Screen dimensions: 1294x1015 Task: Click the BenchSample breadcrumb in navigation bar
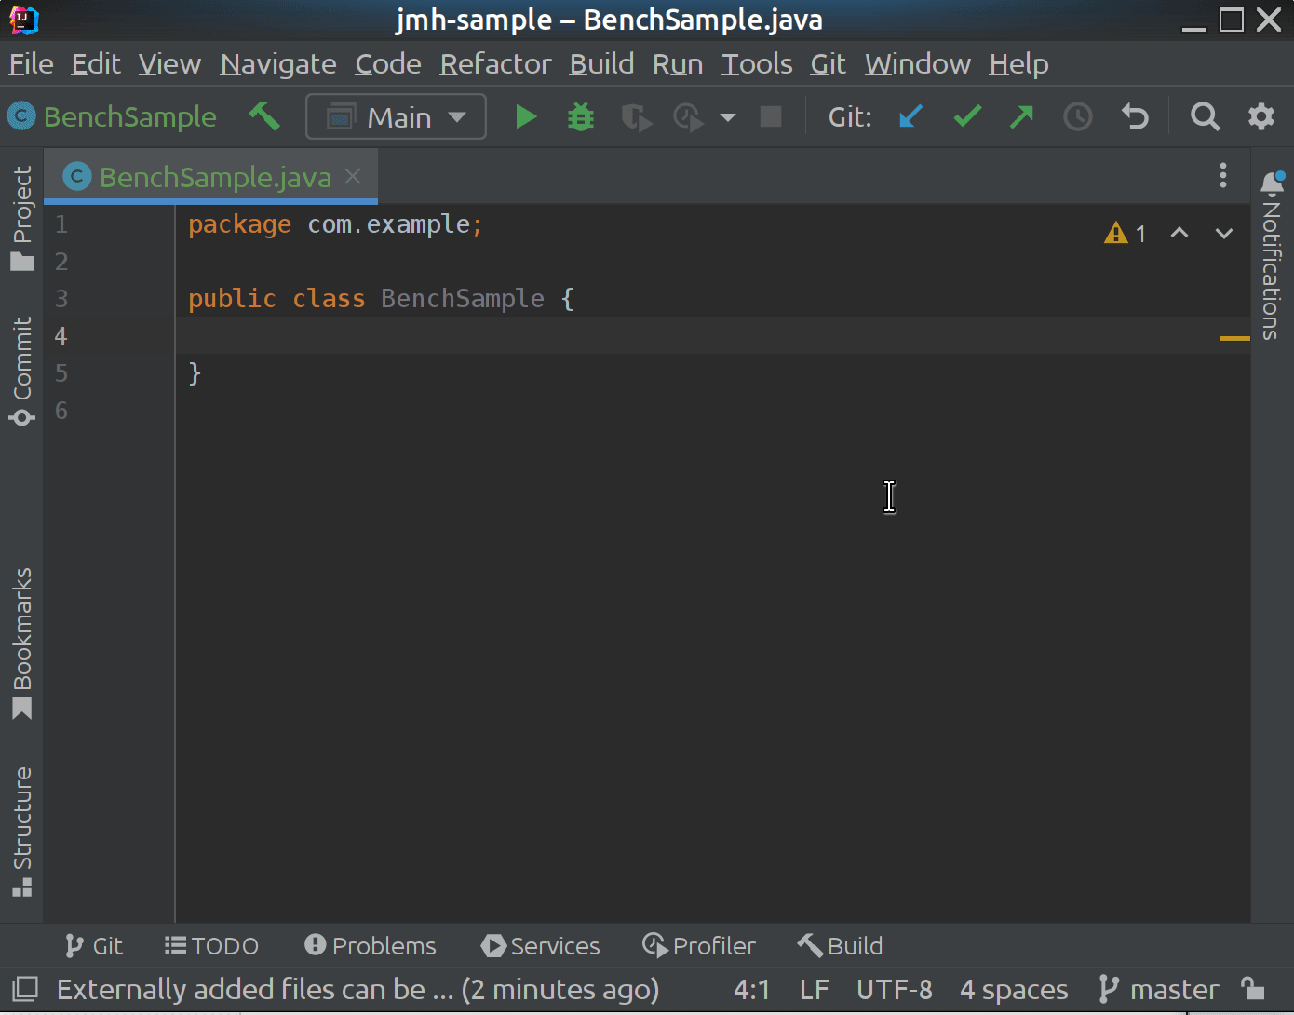(x=113, y=116)
